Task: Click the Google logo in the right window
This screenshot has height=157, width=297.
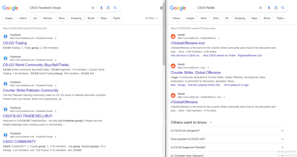Action: [178, 8]
